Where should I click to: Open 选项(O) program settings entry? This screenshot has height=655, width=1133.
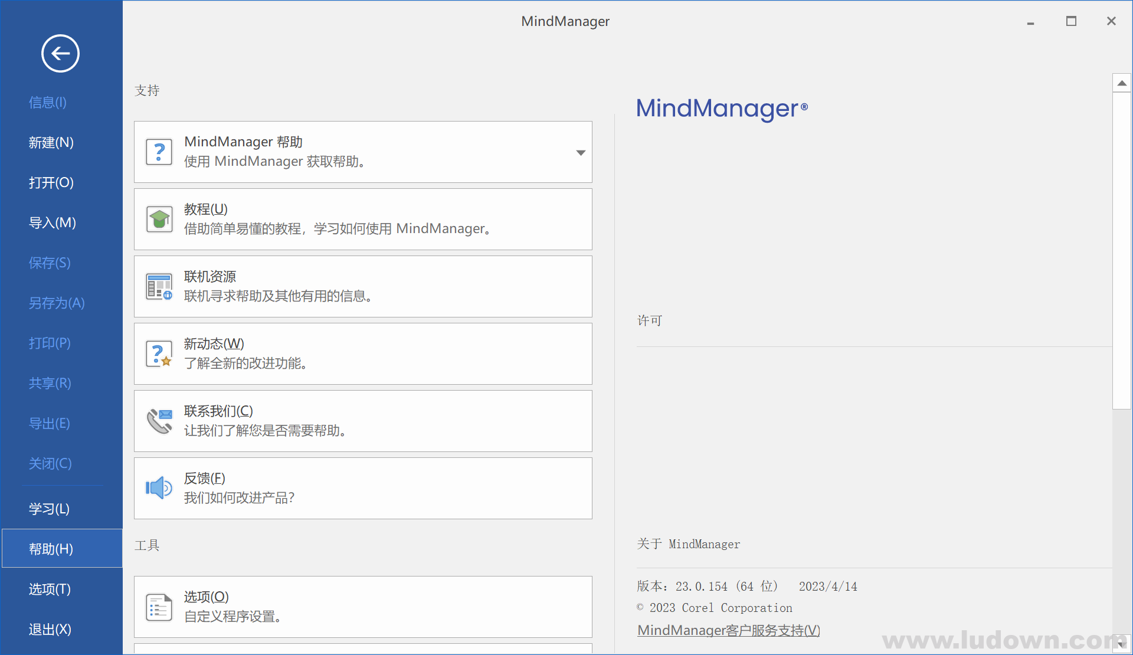pos(363,607)
